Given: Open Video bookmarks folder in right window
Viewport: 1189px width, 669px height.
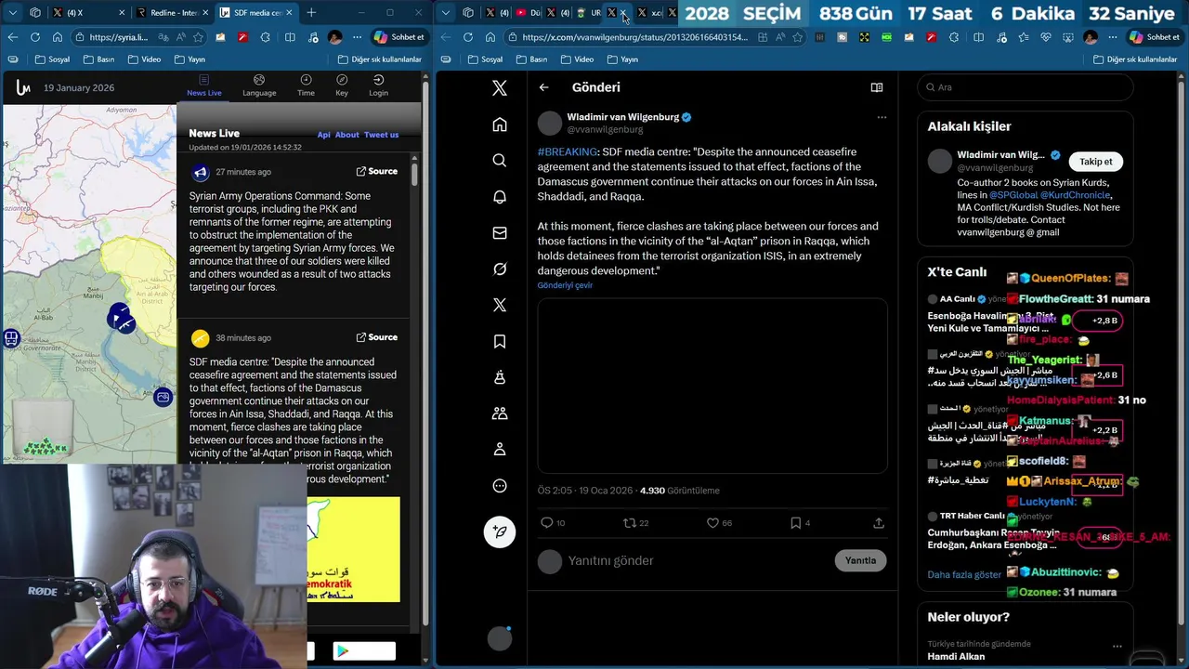Looking at the screenshot, I should pos(576,59).
